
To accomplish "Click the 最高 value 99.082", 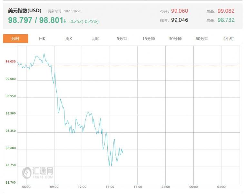I will [x=226, y=11].
